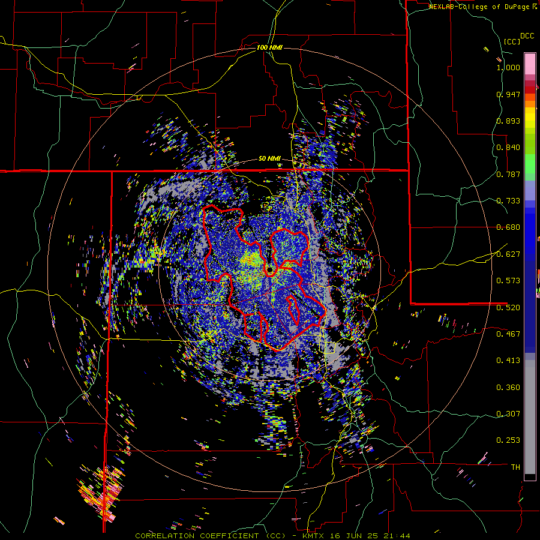Click the [CC] legend header
The width and height of the screenshot is (540, 540).
pyautogui.click(x=512, y=41)
